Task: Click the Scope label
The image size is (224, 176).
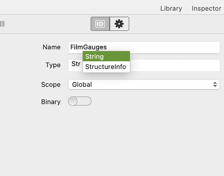Action: pyautogui.click(x=51, y=84)
